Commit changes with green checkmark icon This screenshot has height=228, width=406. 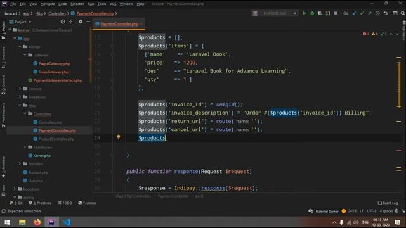(x=362, y=13)
